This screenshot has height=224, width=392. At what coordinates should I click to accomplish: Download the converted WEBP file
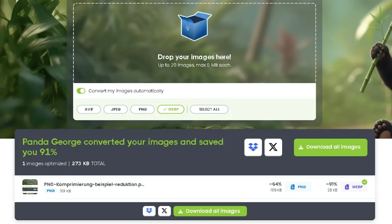tap(353, 187)
